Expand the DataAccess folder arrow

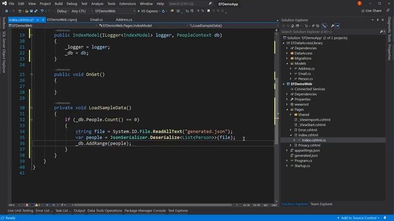(x=287, y=53)
